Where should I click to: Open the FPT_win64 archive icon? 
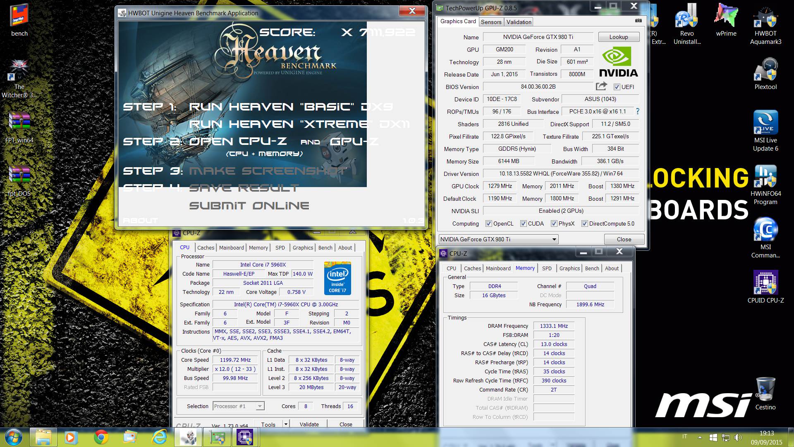tap(19, 127)
